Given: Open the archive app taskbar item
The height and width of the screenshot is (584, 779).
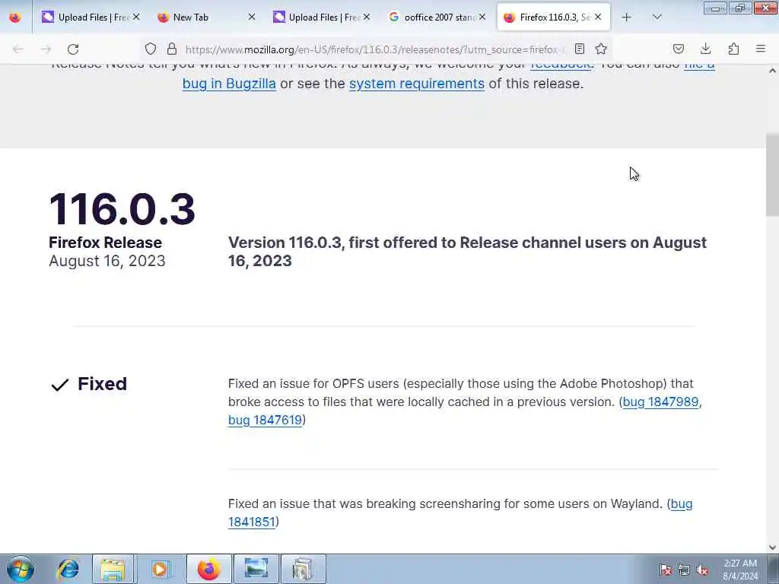Looking at the screenshot, I should [x=303, y=569].
